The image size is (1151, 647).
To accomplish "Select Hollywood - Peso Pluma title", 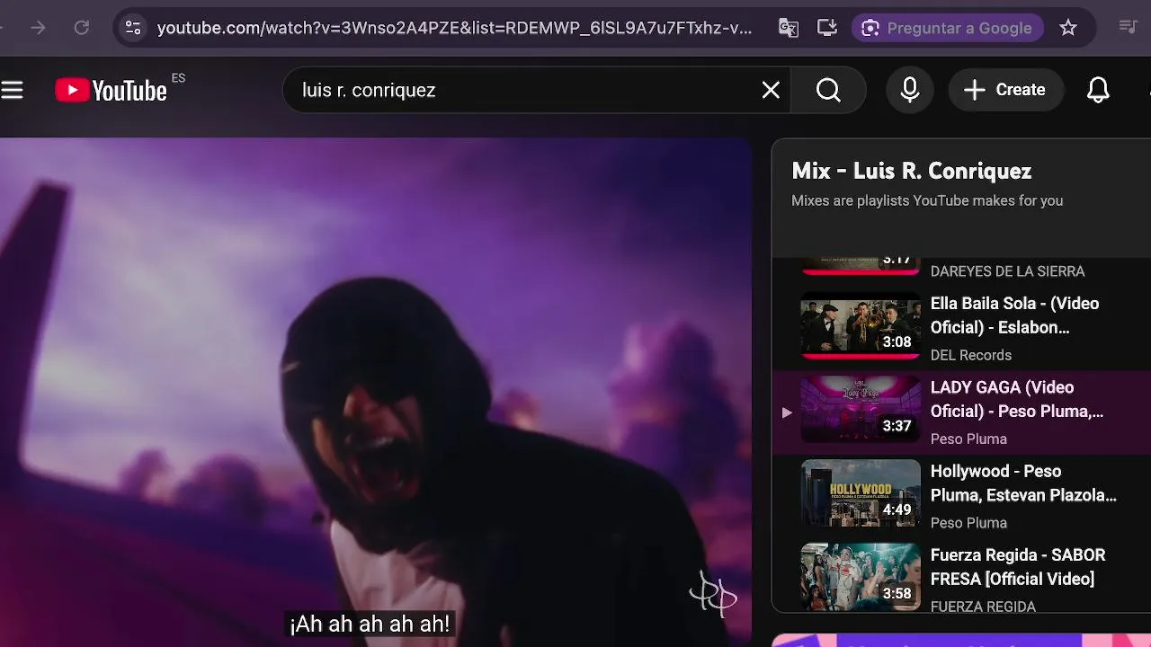I will [1023, 483].
